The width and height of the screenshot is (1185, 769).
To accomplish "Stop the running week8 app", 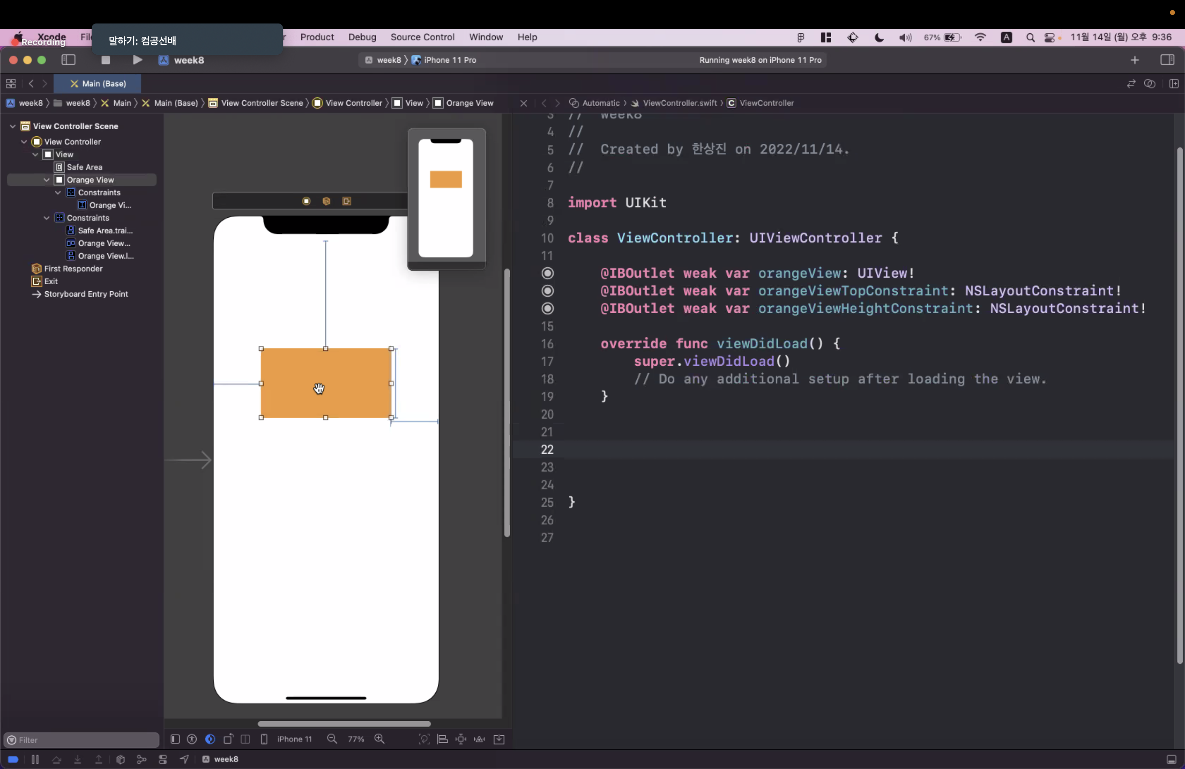I will point(105,60).
